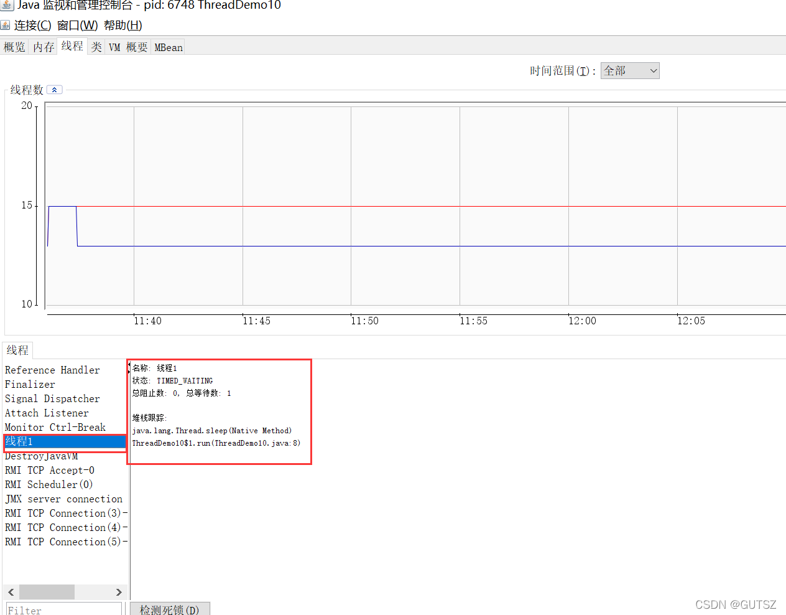This screenshot has width=786, height=615.
Task: Click left arrow of thread list scrollbar
Action: tap(11, 592)
